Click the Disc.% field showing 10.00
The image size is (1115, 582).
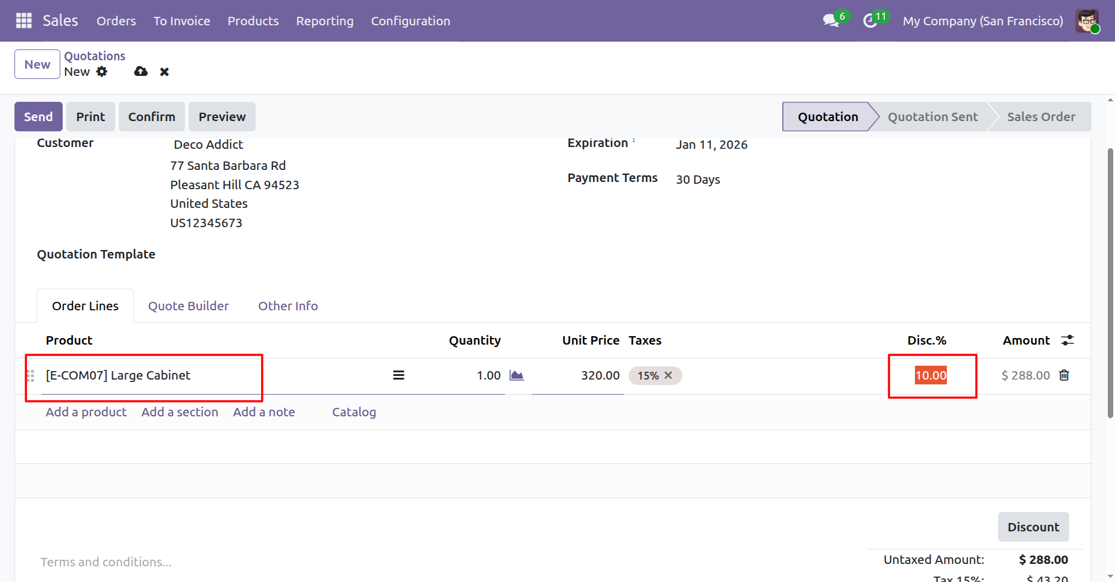(931, 375)
